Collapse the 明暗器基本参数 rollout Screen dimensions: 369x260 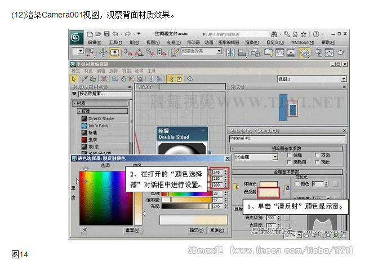tap(286, 148)
